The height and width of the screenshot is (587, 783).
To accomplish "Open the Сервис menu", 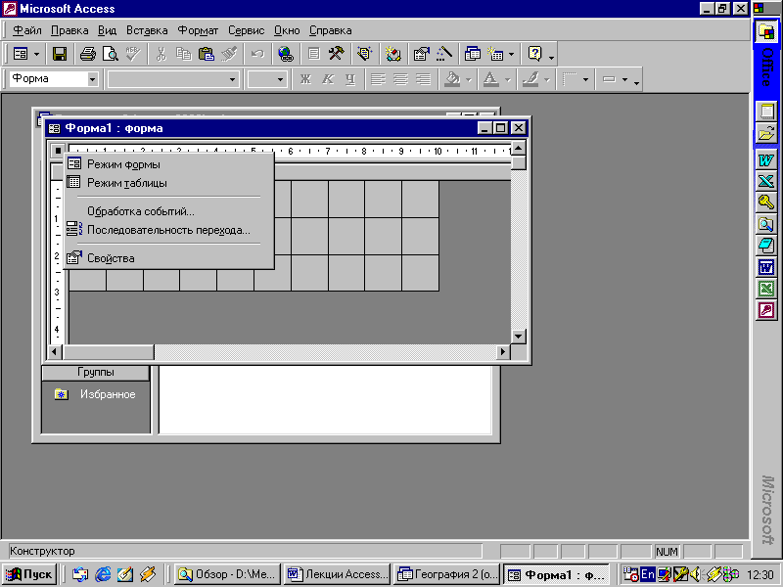I will (x=247, y=30).
